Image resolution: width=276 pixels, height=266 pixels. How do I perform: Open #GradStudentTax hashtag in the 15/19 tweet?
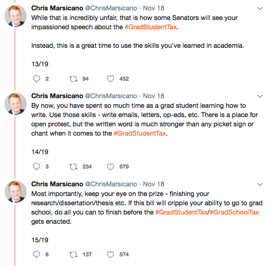pos(181,212)
